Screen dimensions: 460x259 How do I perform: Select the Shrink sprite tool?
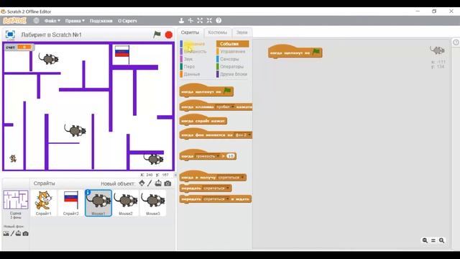(x=209, y=21)
